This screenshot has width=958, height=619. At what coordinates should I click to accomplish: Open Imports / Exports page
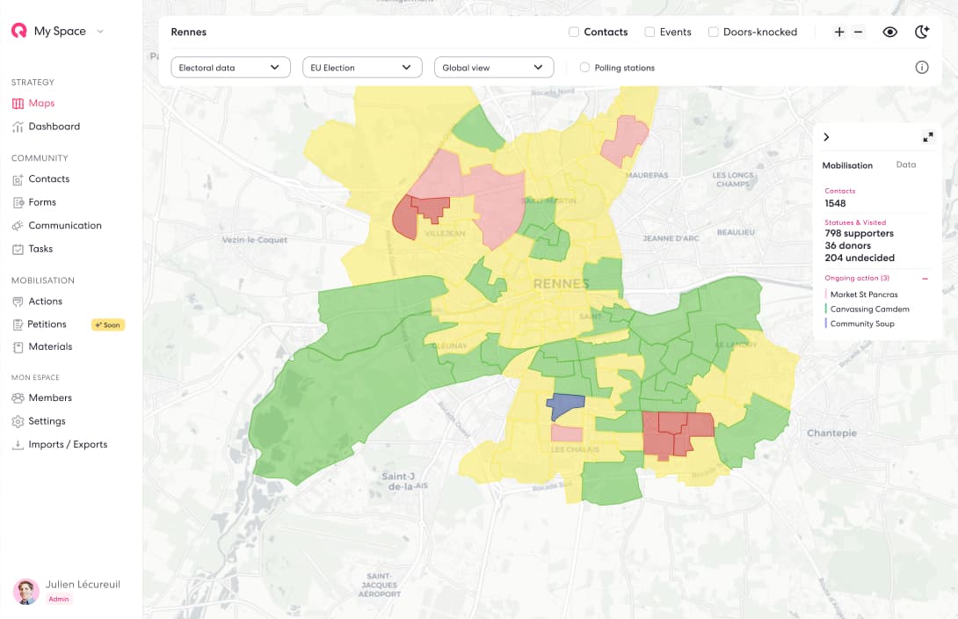pyautogui.click(x=68, y=445)
